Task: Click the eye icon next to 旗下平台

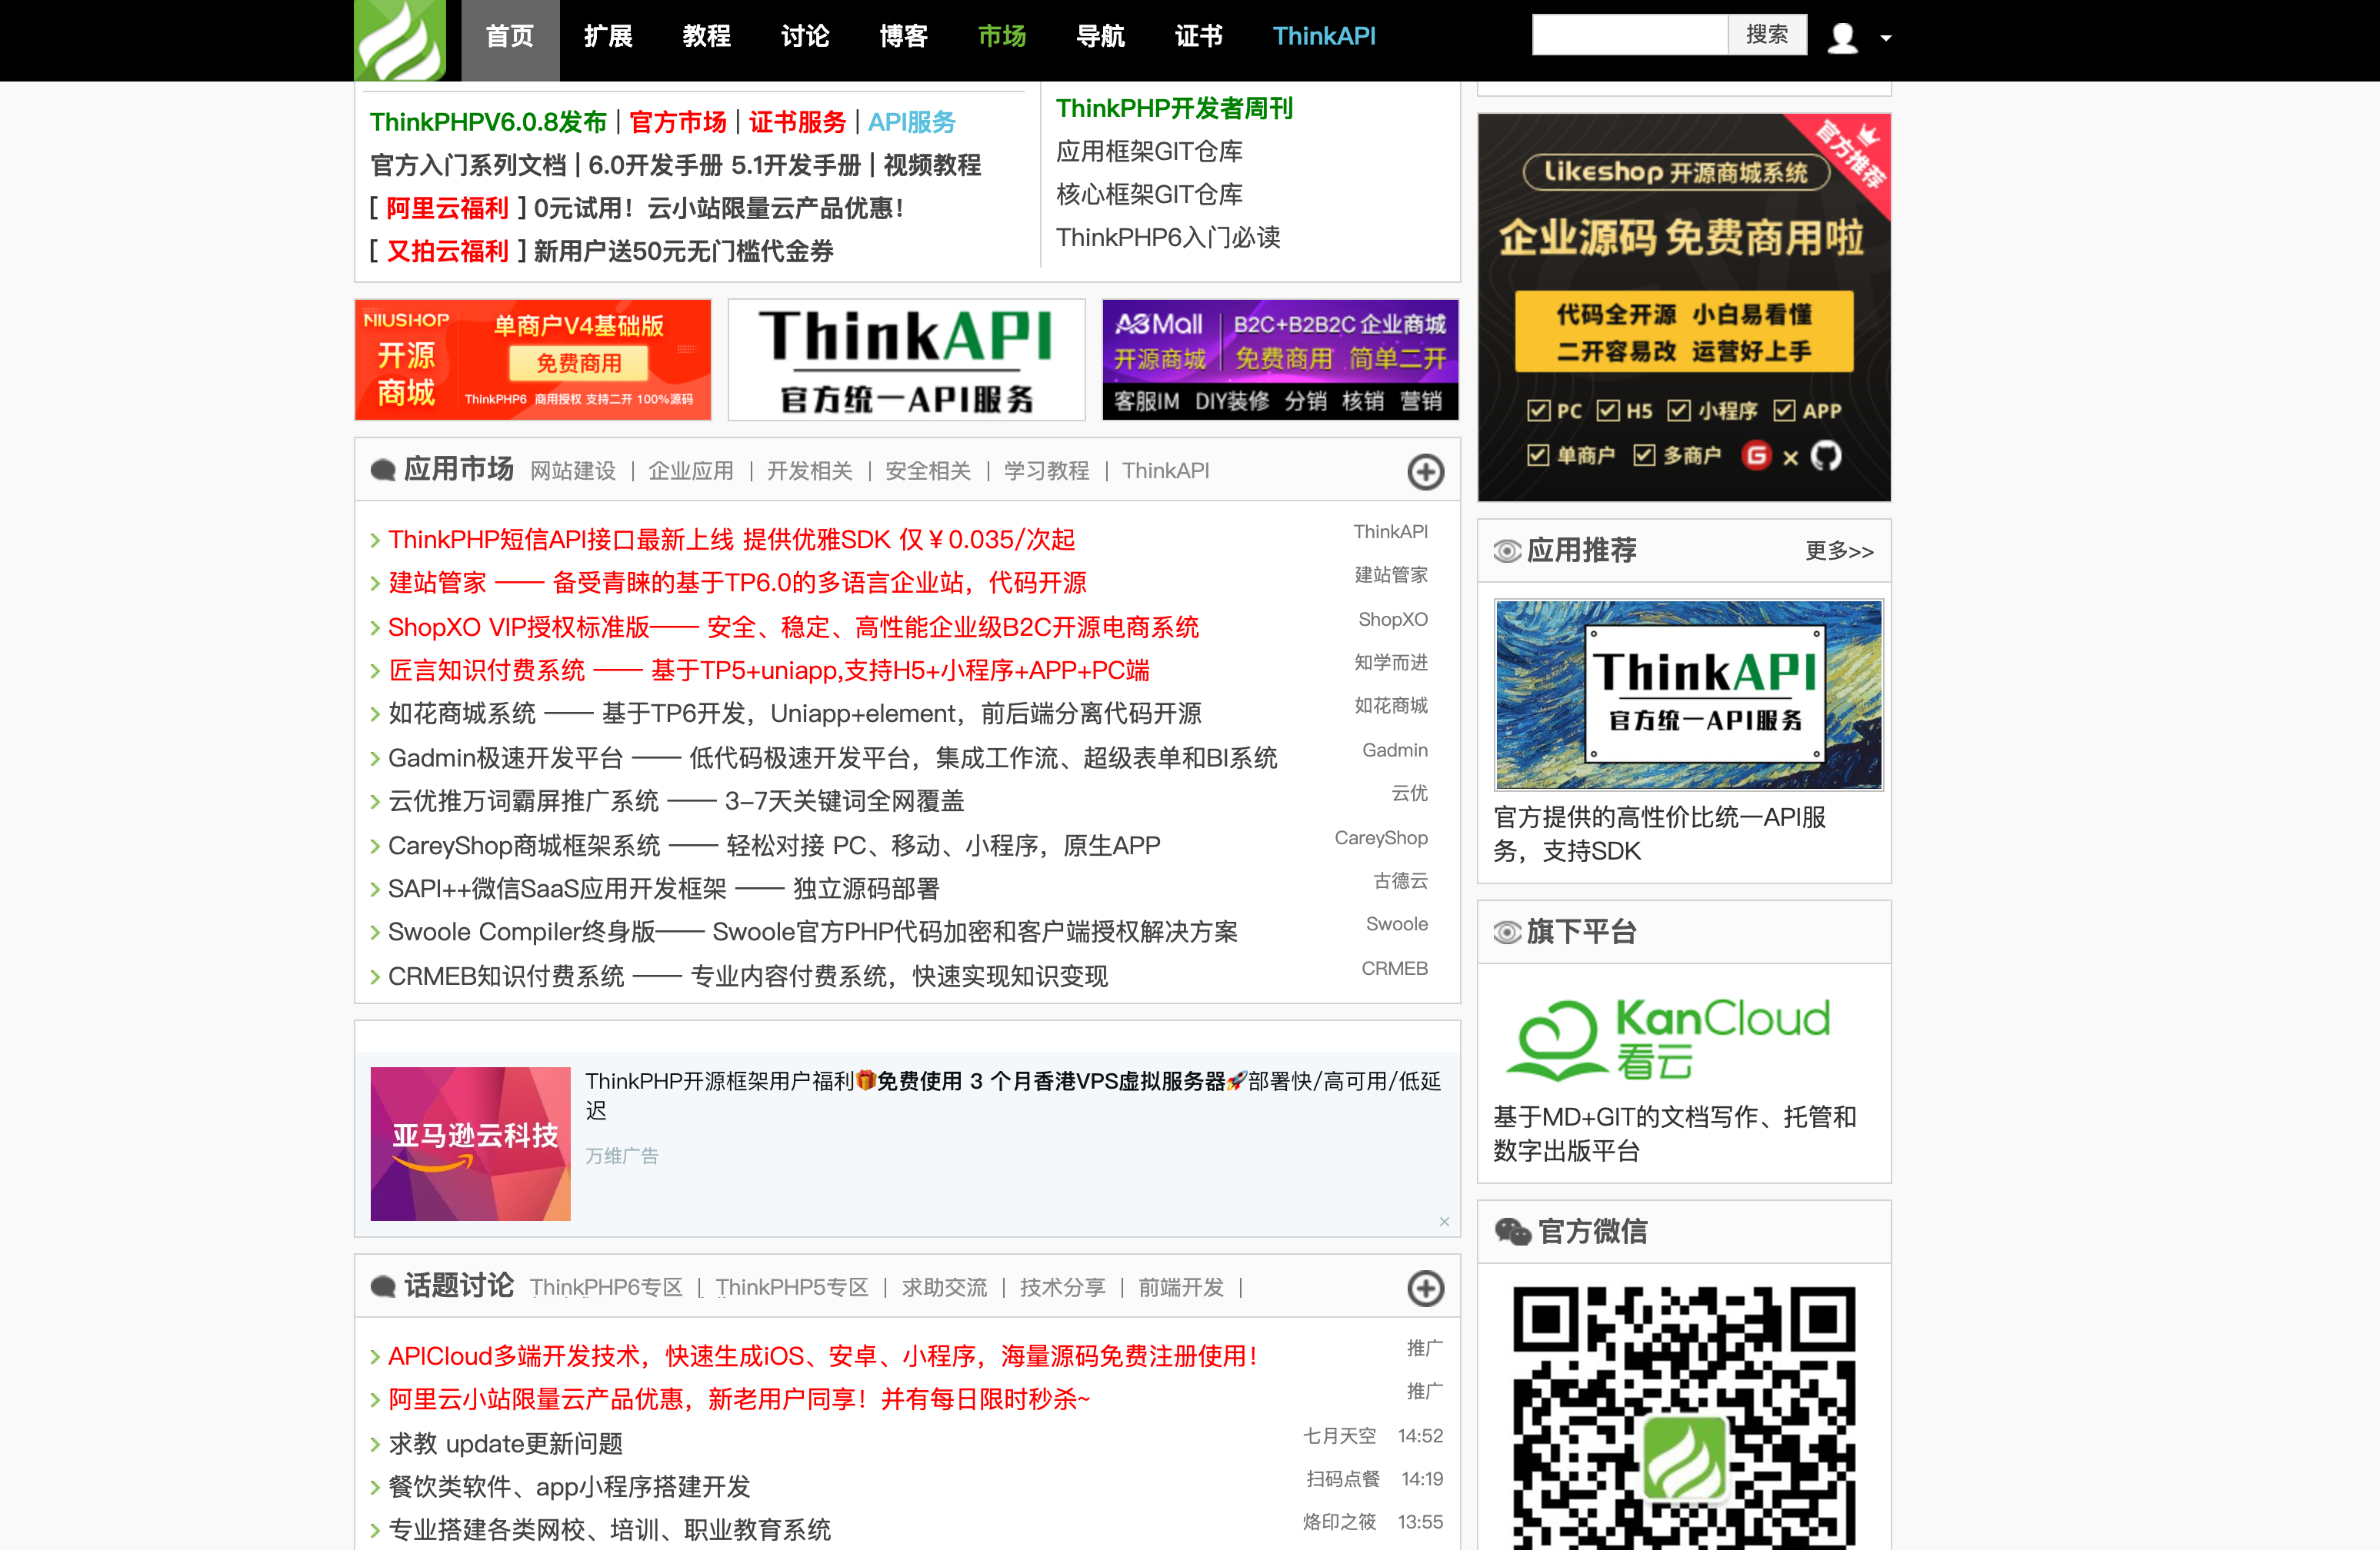Action: click(x=1507, y=933)
